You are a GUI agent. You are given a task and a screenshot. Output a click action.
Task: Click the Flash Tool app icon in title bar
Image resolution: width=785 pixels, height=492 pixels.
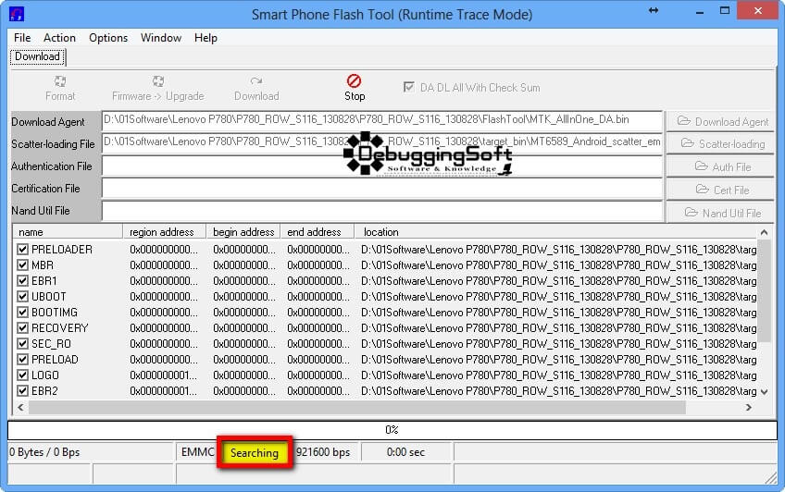click(17, 14)
